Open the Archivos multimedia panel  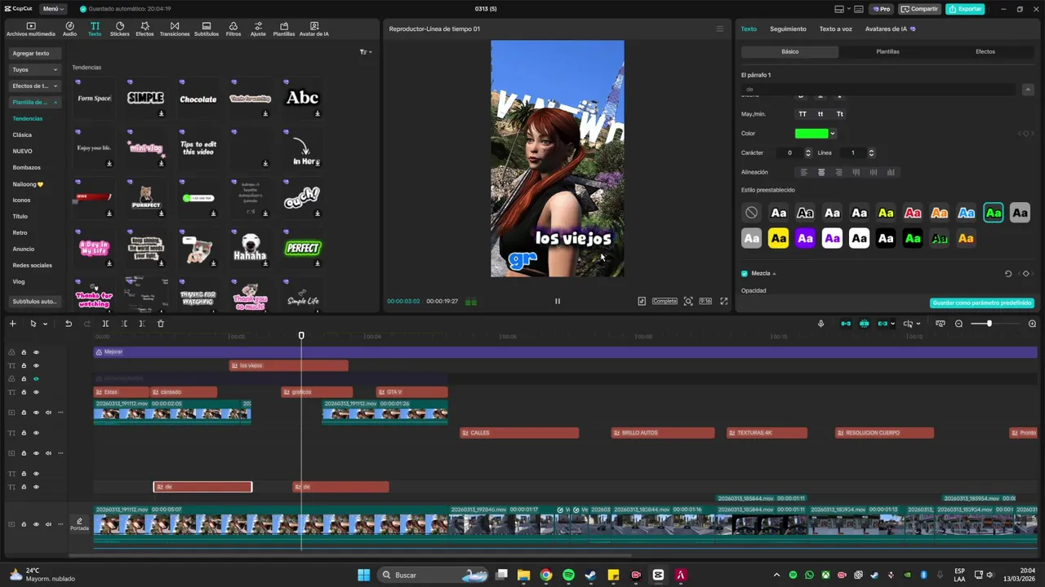pyautogui.click(x=31, y=29)
